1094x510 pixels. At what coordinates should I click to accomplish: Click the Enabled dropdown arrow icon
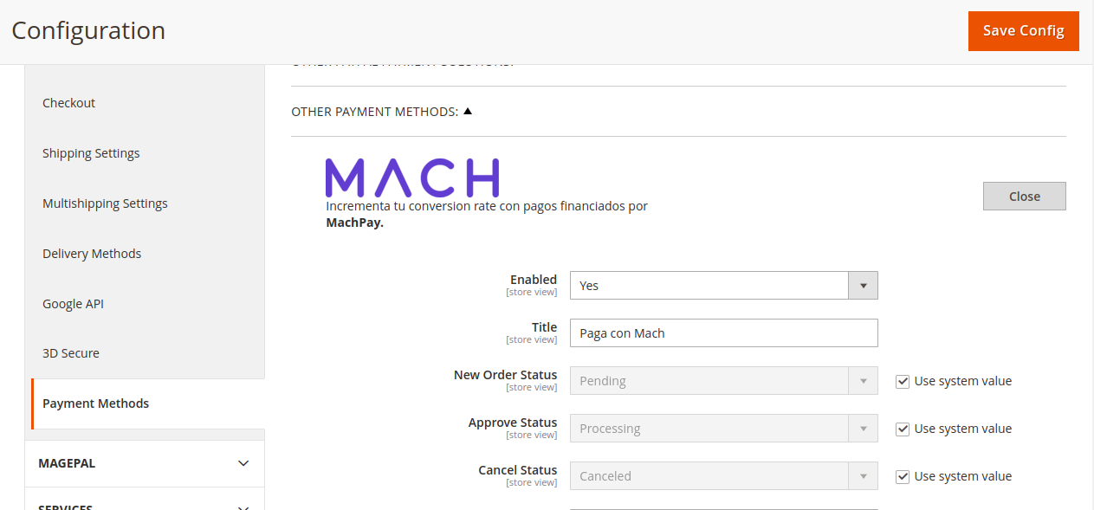tap(863, 286)
